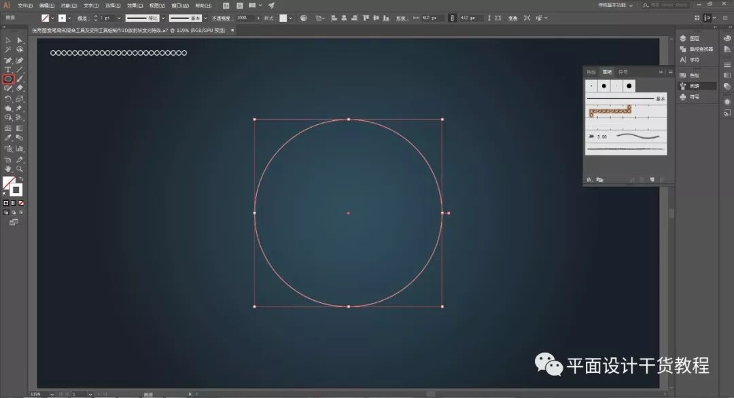This screenshot has height=398, width=734.
Task: Select the Line Segment tool
Action: tap(20, 70)
